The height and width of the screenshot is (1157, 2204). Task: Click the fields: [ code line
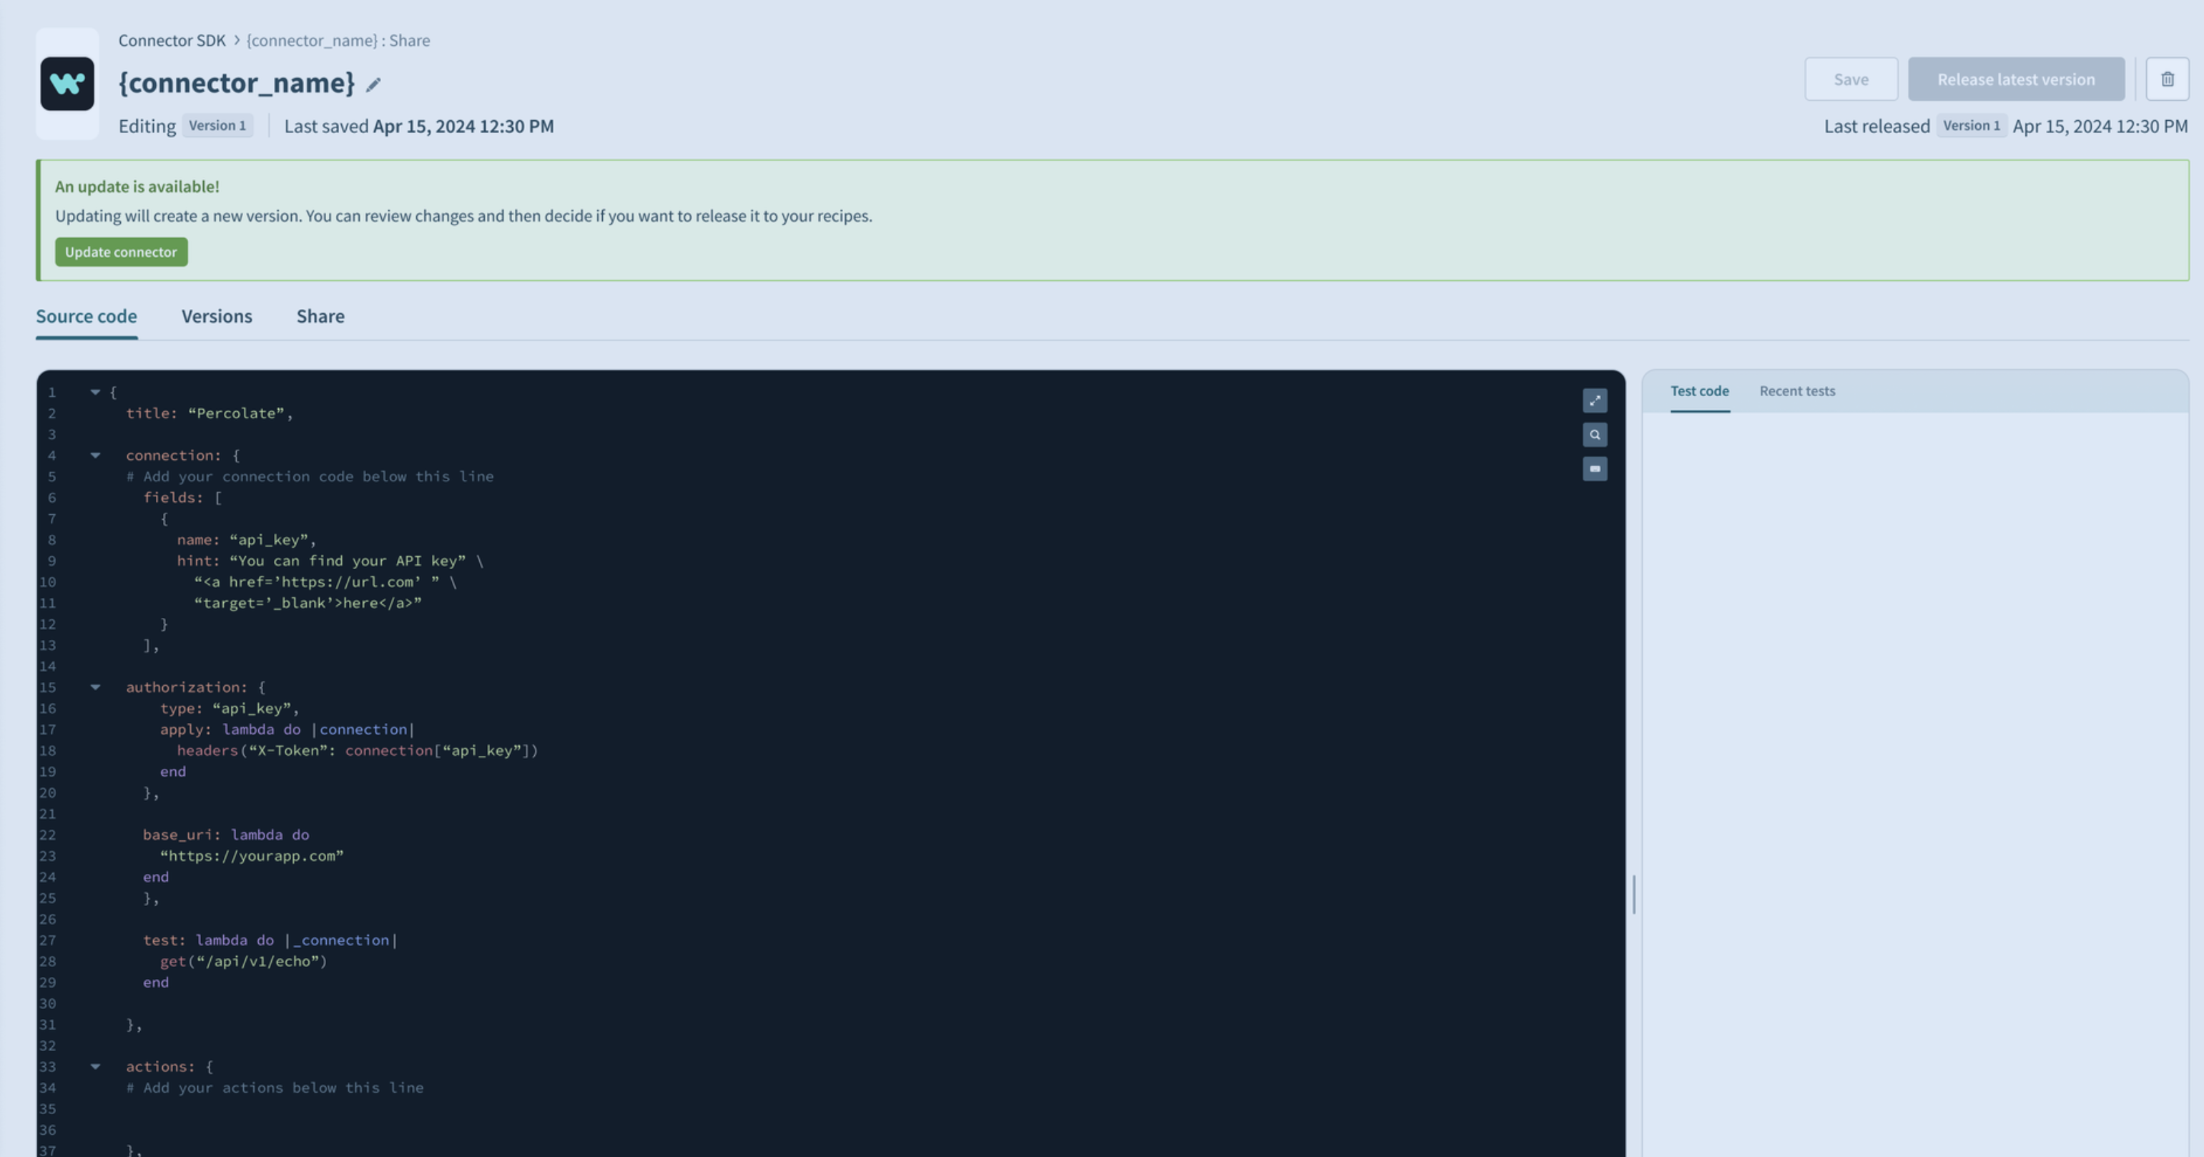point(182,498)
